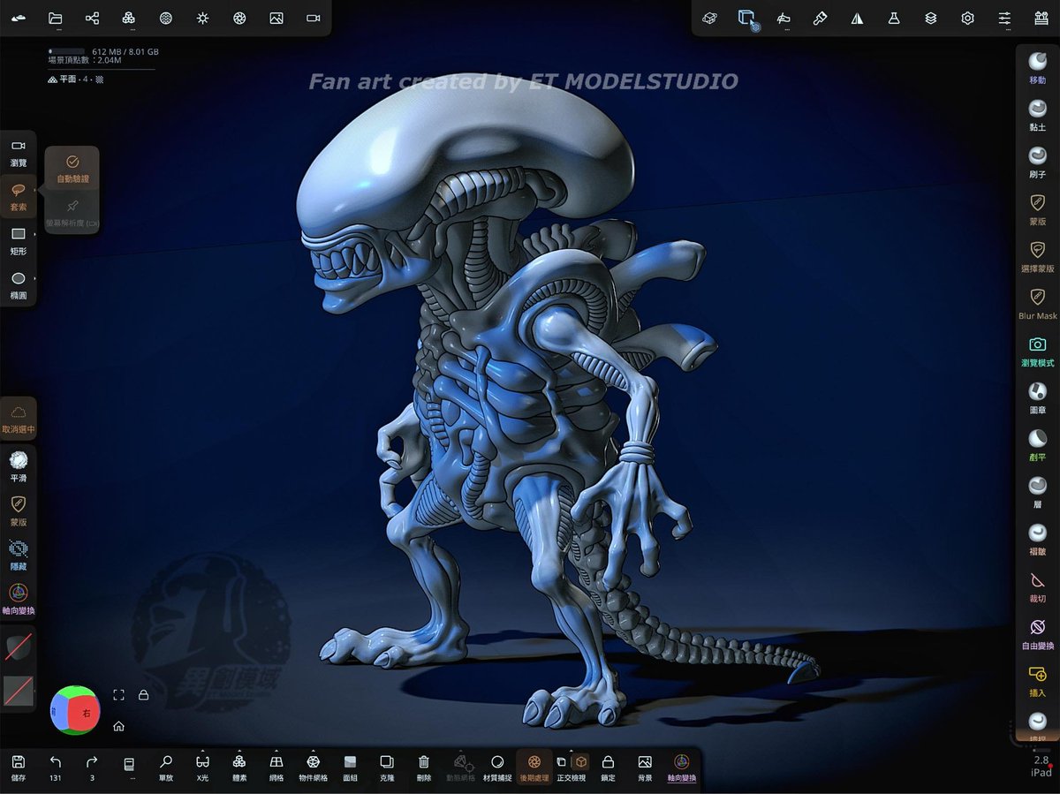
Task: Activate 蒙版 mask shortcut in left sidebar
Action: click(19, 510)
